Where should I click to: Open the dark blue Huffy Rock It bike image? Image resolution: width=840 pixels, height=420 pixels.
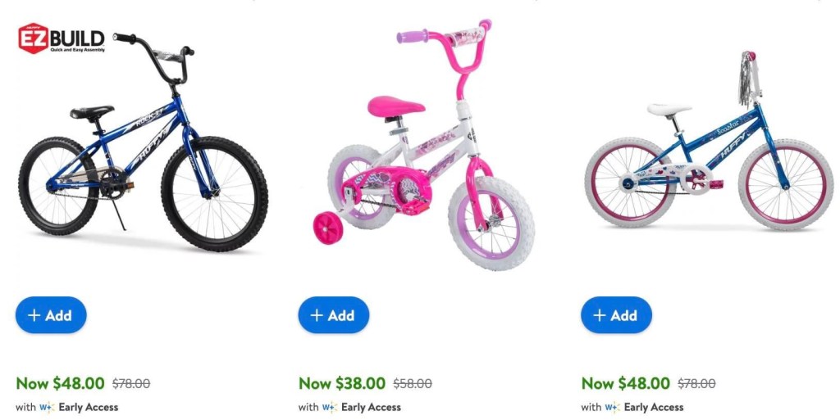coord(143,143)
